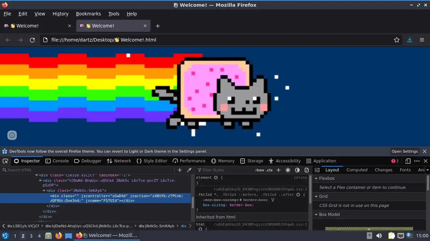This screenshot has width=430, height=241.
Task: Launch Firefox from the taskbar quick launcher
Action: (58, 236)
